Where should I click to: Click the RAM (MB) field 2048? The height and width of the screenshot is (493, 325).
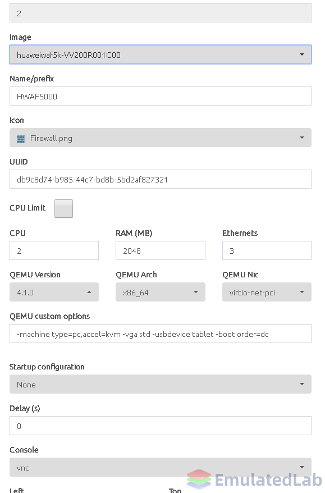[x=161, y=250]
